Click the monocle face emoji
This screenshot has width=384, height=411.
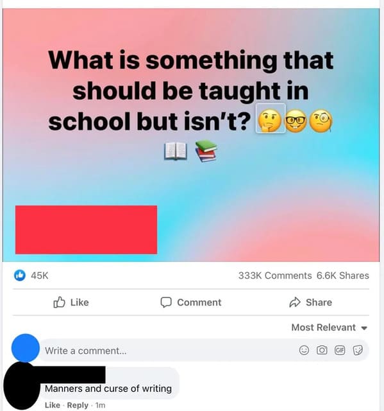(321, 121)
